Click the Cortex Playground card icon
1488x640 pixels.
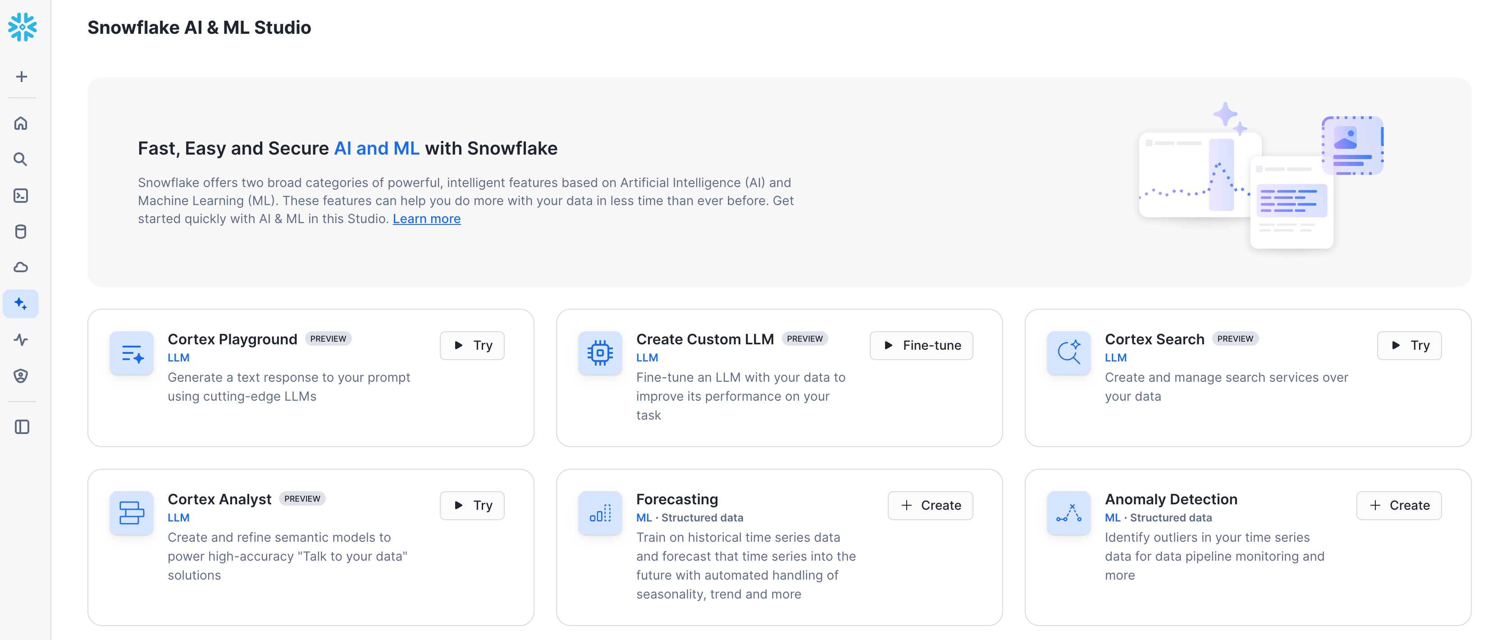(132, 353)
